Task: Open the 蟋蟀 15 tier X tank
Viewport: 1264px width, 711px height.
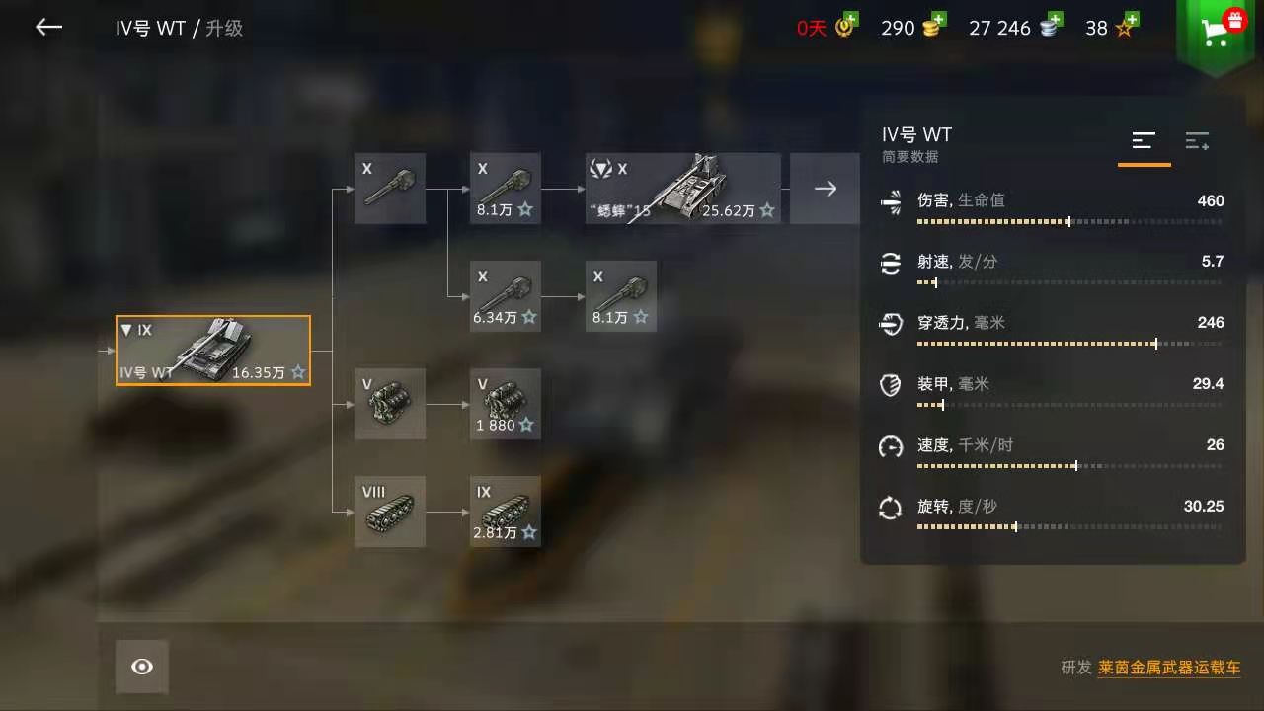Action: coord(682,189)
